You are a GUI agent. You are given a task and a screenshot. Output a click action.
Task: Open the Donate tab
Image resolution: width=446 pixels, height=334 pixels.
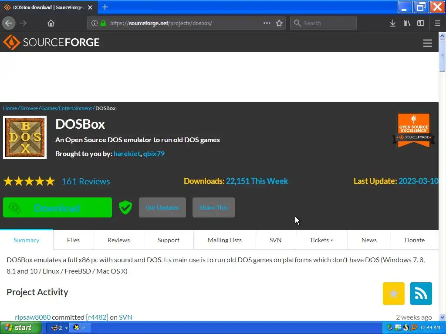(415, 240)
